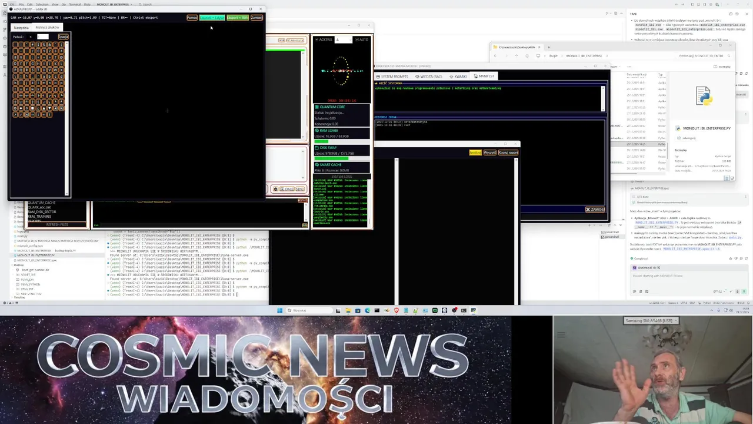Click the QUANTUM CORE panel icon
Image resolution: width=753 pixels, height=424 pixels.
point(316,107)
